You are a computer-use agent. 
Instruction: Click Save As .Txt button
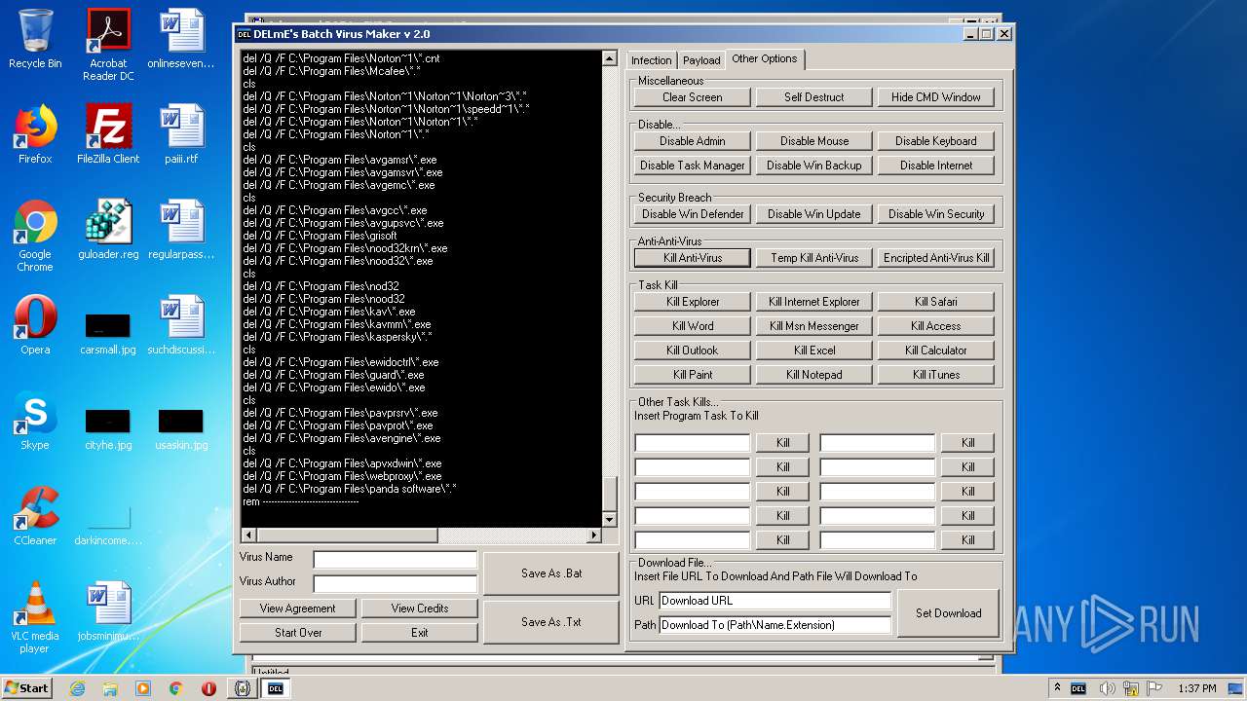click(x=551, y=622)
